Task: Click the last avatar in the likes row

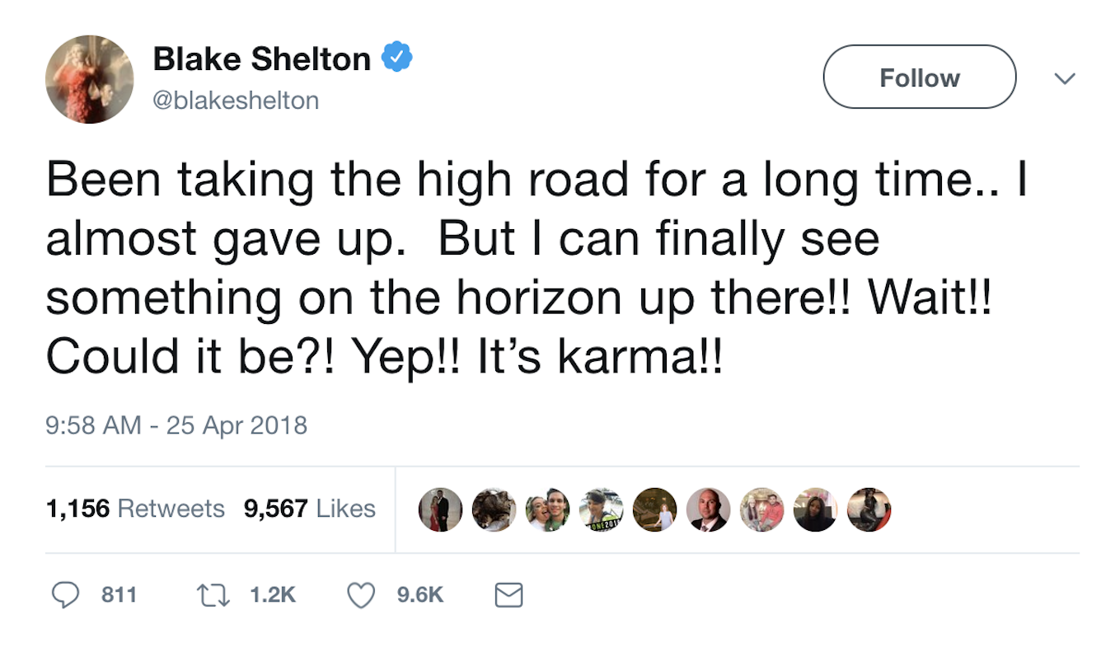Action: (x=869, y=509)
